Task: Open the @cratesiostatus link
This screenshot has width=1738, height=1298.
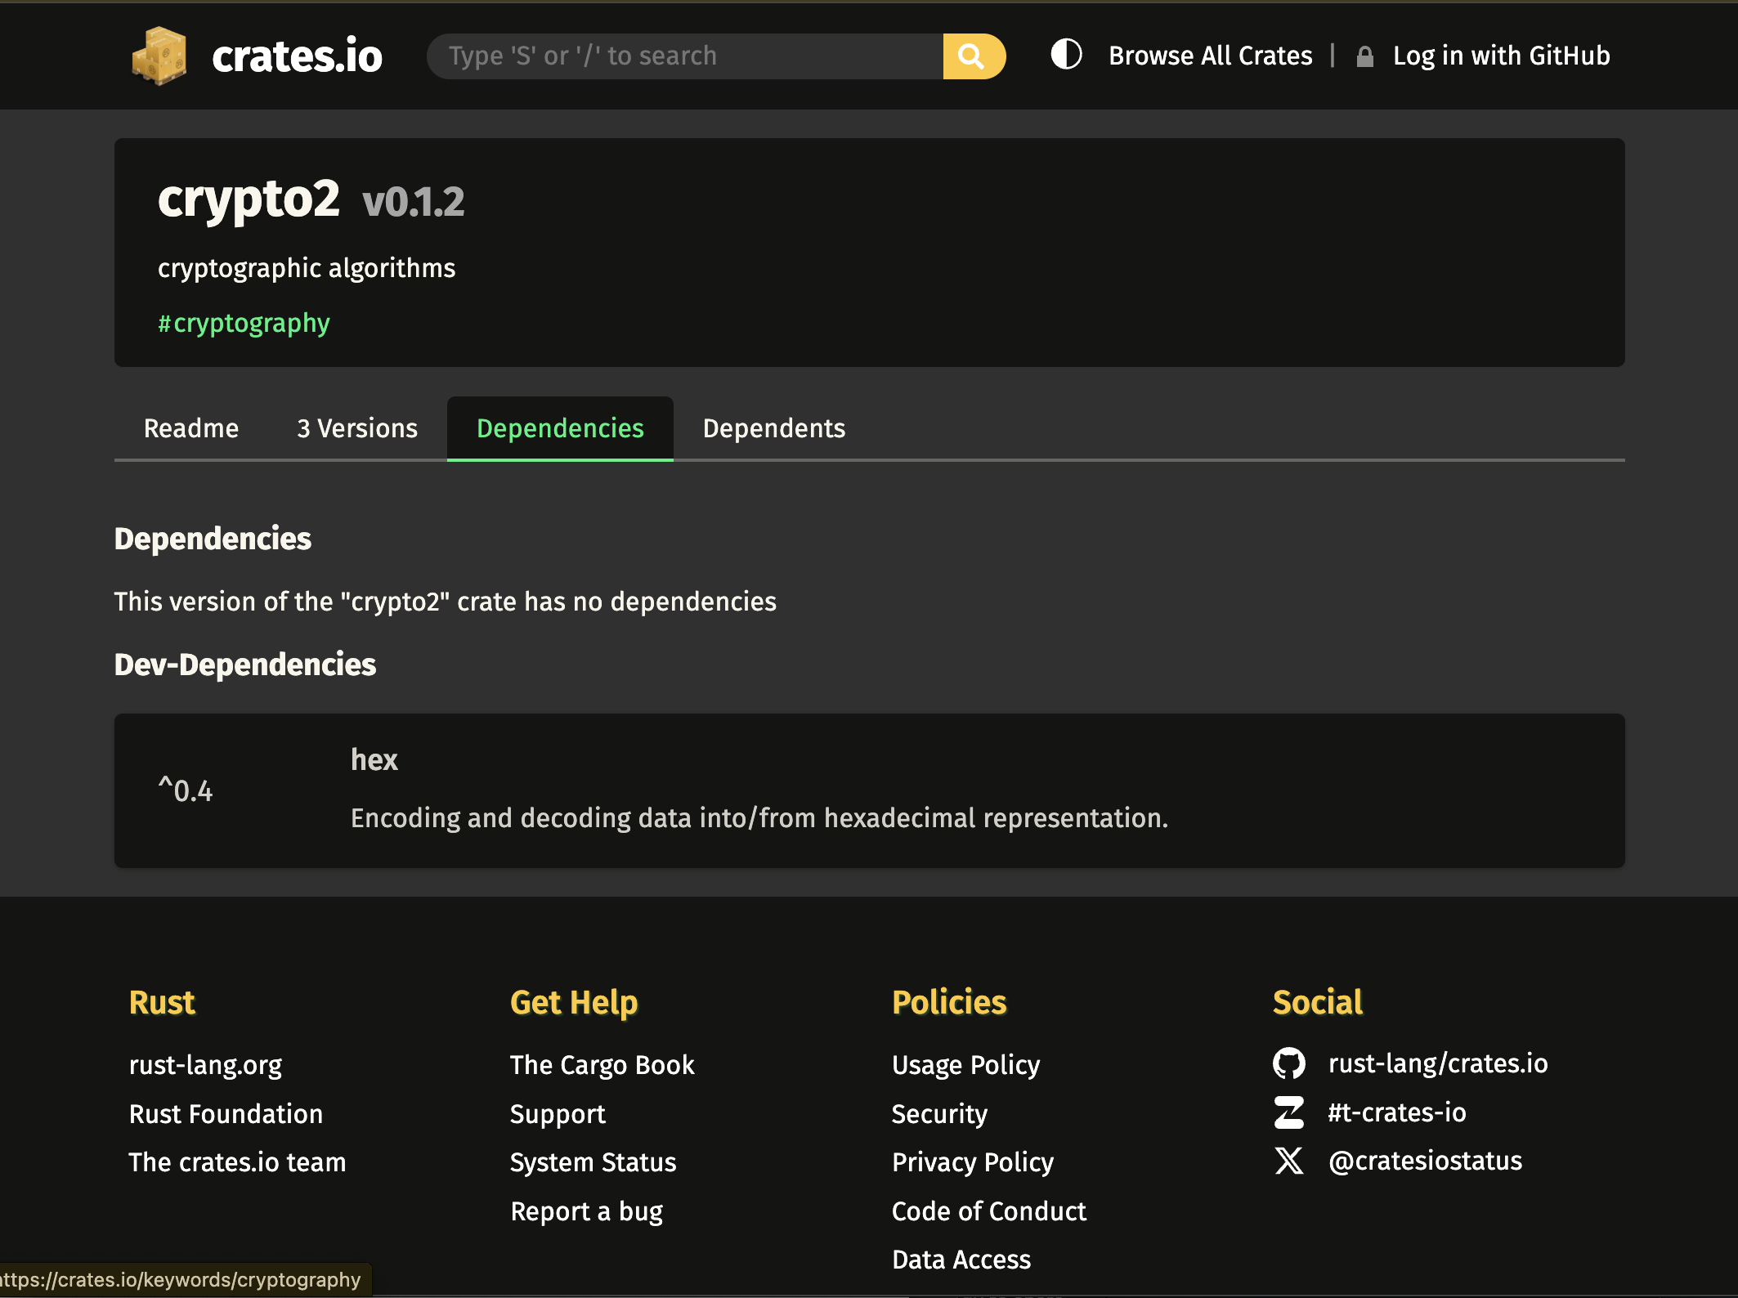Action: coord(1425,1161)
